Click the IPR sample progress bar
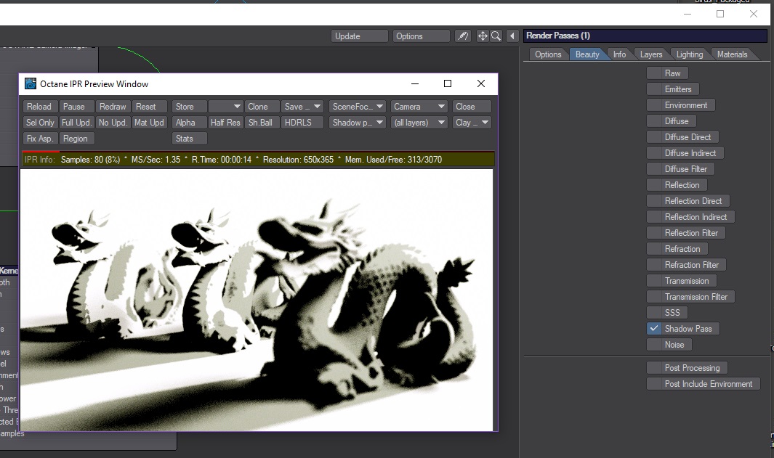This screenshot has width=774, height=458. pyautogui.click(x=258, y=152)
